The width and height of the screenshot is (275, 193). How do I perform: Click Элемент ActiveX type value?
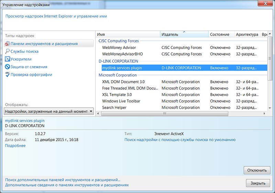(169, 134)
